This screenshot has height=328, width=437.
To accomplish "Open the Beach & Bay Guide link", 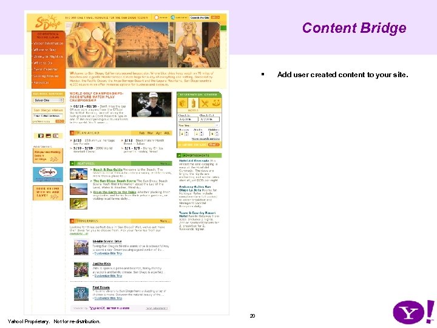I will coord(107,169).
